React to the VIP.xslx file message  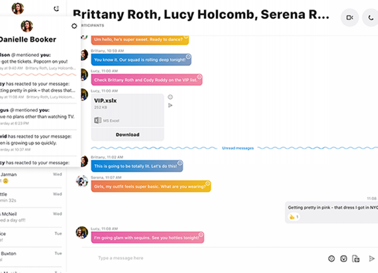pos(170,97)
